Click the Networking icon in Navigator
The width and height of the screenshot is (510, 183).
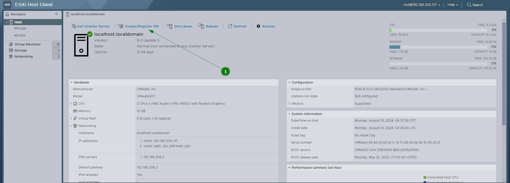[x=11, y=56]
